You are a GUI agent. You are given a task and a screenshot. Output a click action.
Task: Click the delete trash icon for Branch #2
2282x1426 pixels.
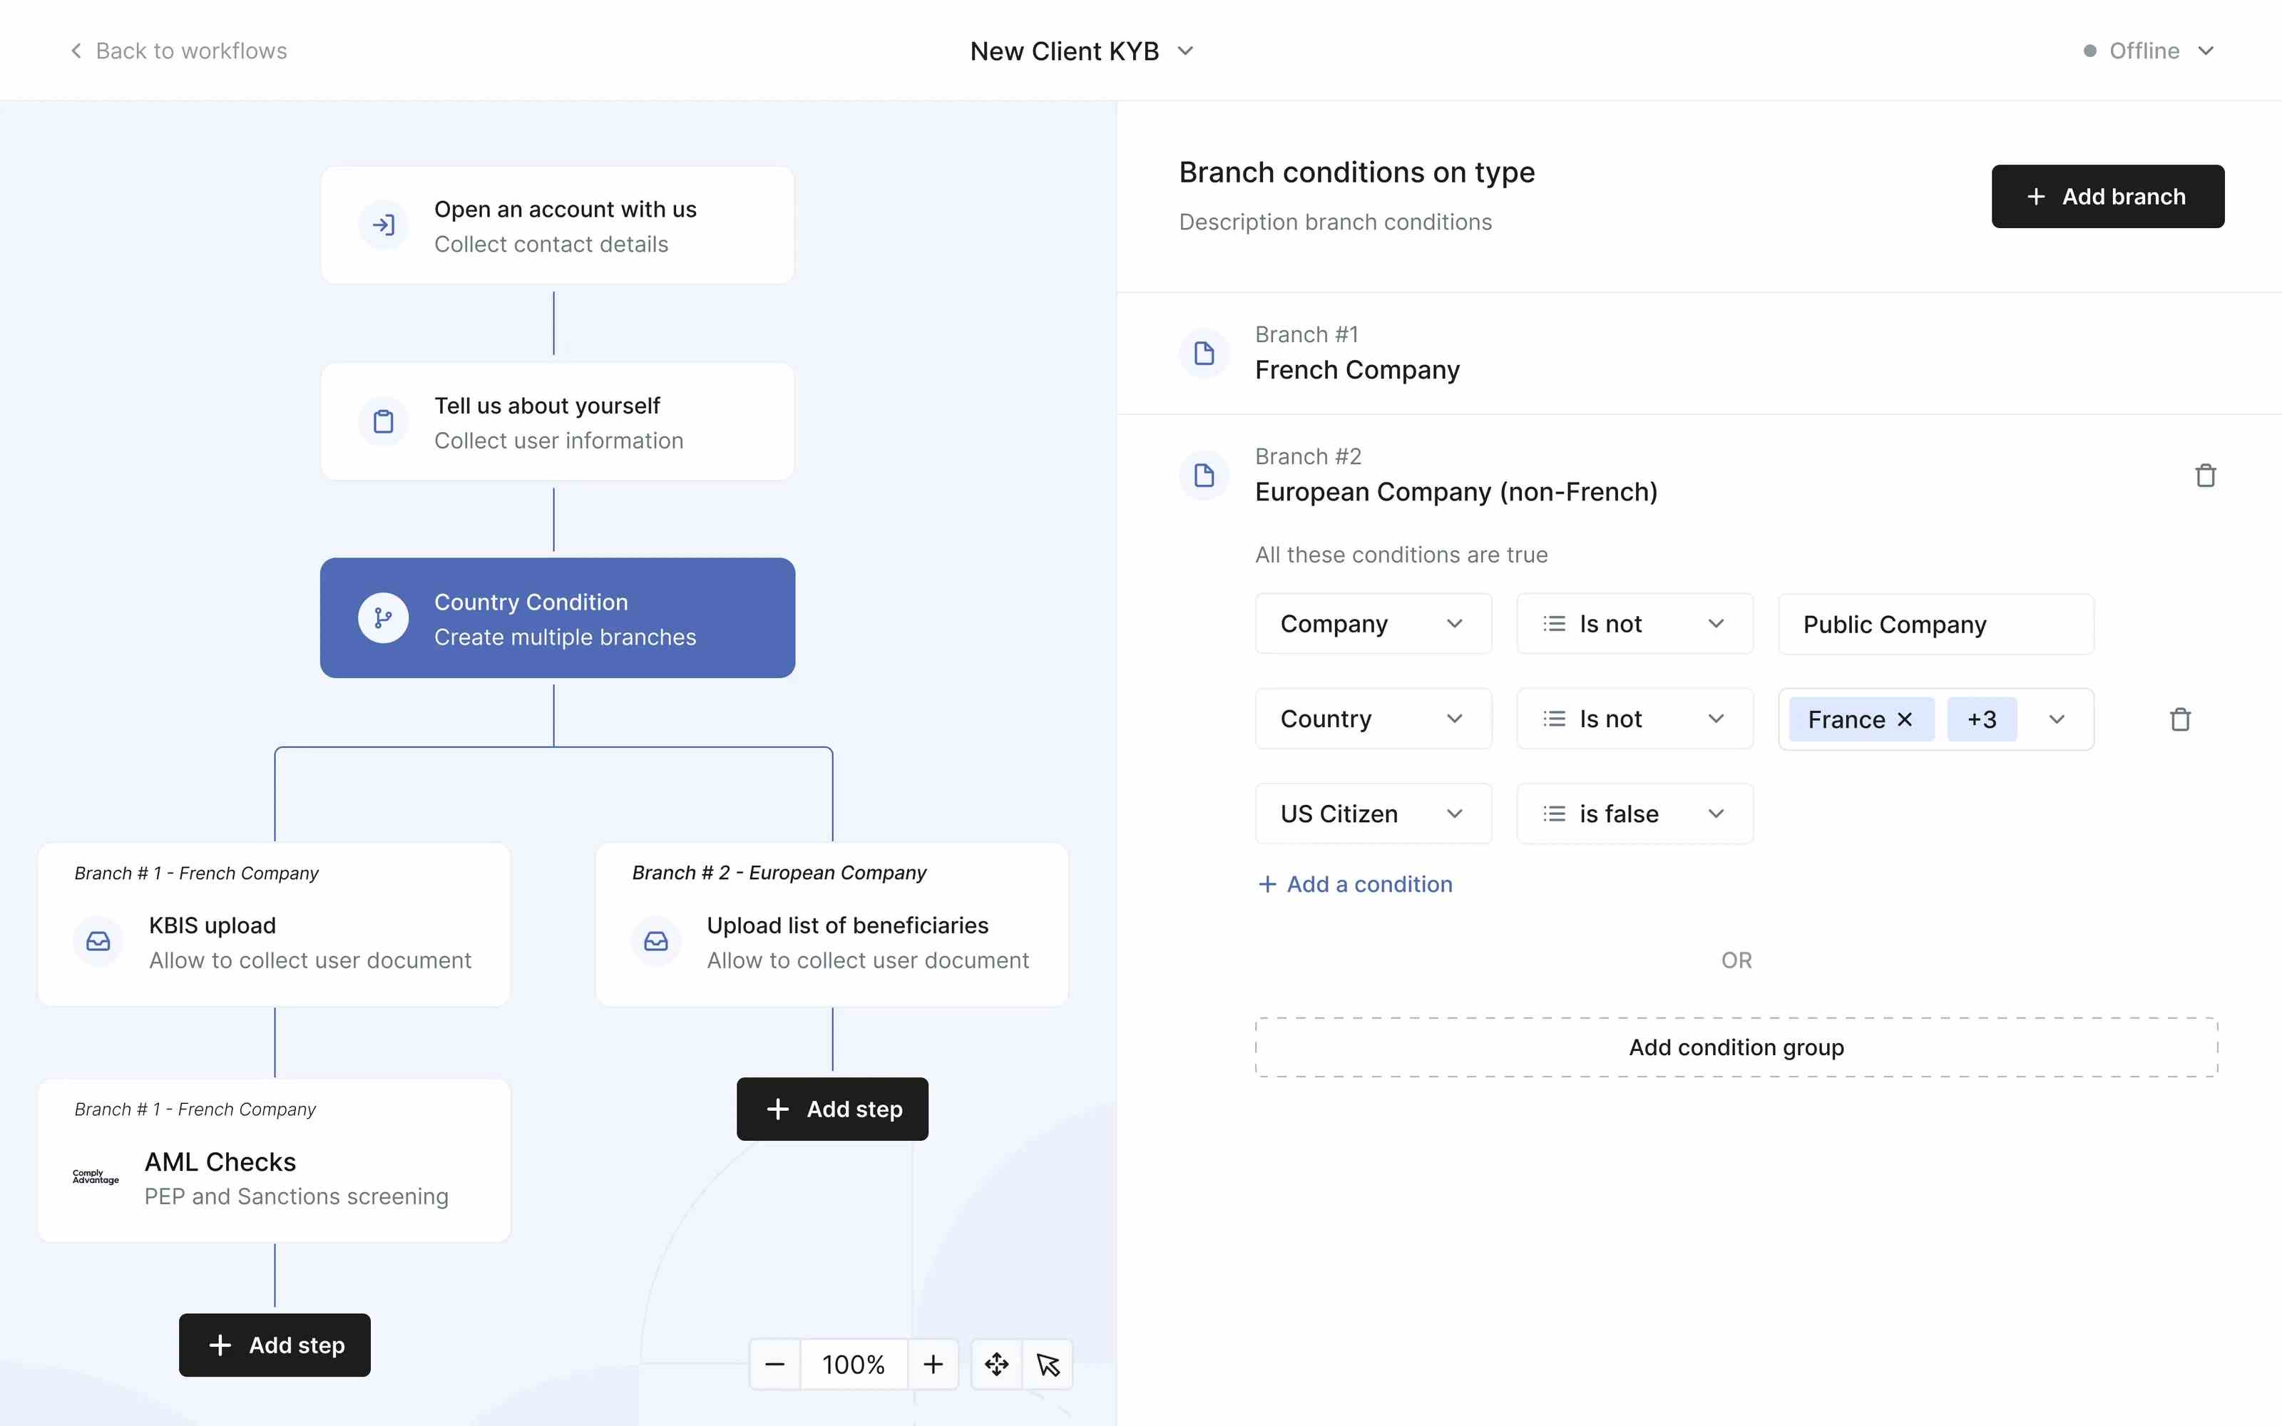[x=2201, y=475]
